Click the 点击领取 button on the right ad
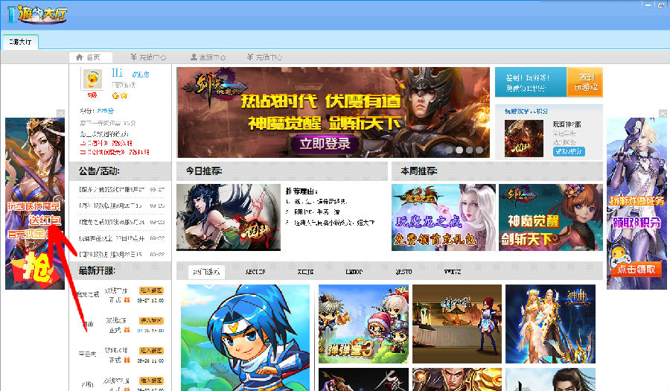 (x=636, y=270)
